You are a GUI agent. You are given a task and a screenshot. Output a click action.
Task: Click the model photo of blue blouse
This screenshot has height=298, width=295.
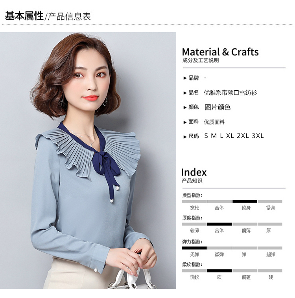[x=88, y=161]
